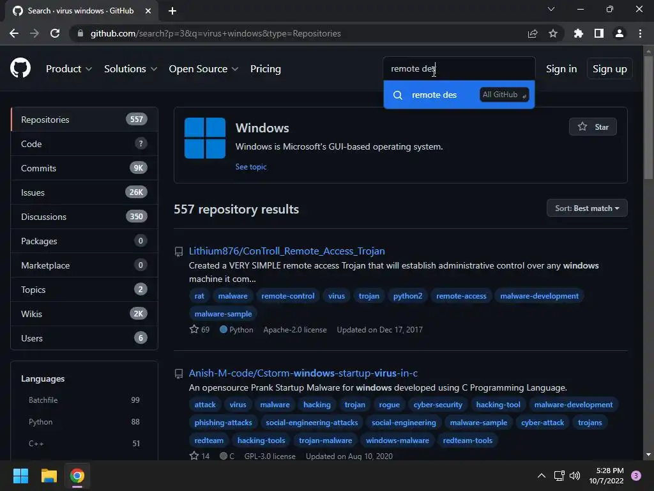Click the 'remote-control' topic tag
Image resolution: width=654 pixels, height=491 pixels.
pyautogui.click(x=288, y=296)
